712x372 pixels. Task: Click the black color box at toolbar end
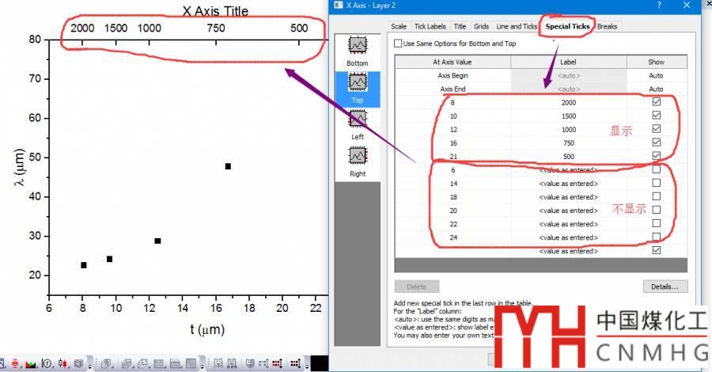pyautogui.click(x=320, y=363)
